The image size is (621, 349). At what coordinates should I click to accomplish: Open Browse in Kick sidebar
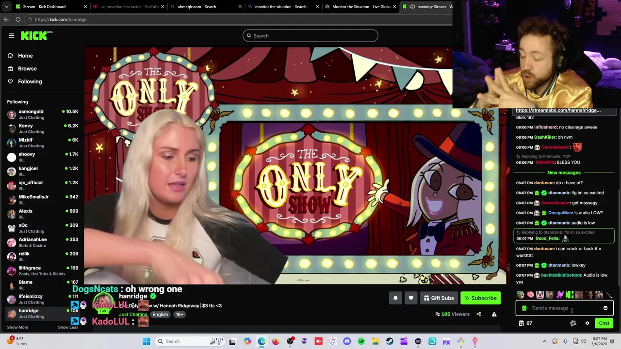27,69
